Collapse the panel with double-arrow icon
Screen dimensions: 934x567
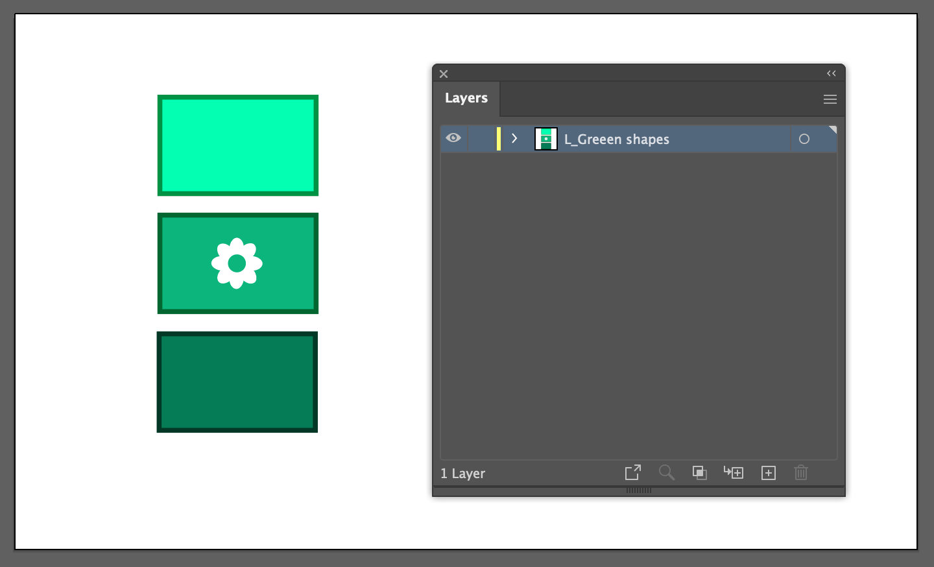pos(831,73)
